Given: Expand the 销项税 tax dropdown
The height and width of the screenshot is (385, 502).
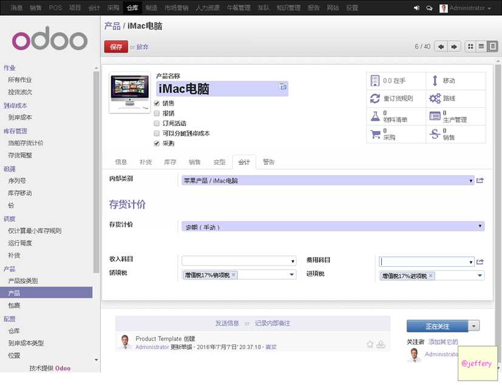Looking at the screenshot, I should [x=291, y=275].
